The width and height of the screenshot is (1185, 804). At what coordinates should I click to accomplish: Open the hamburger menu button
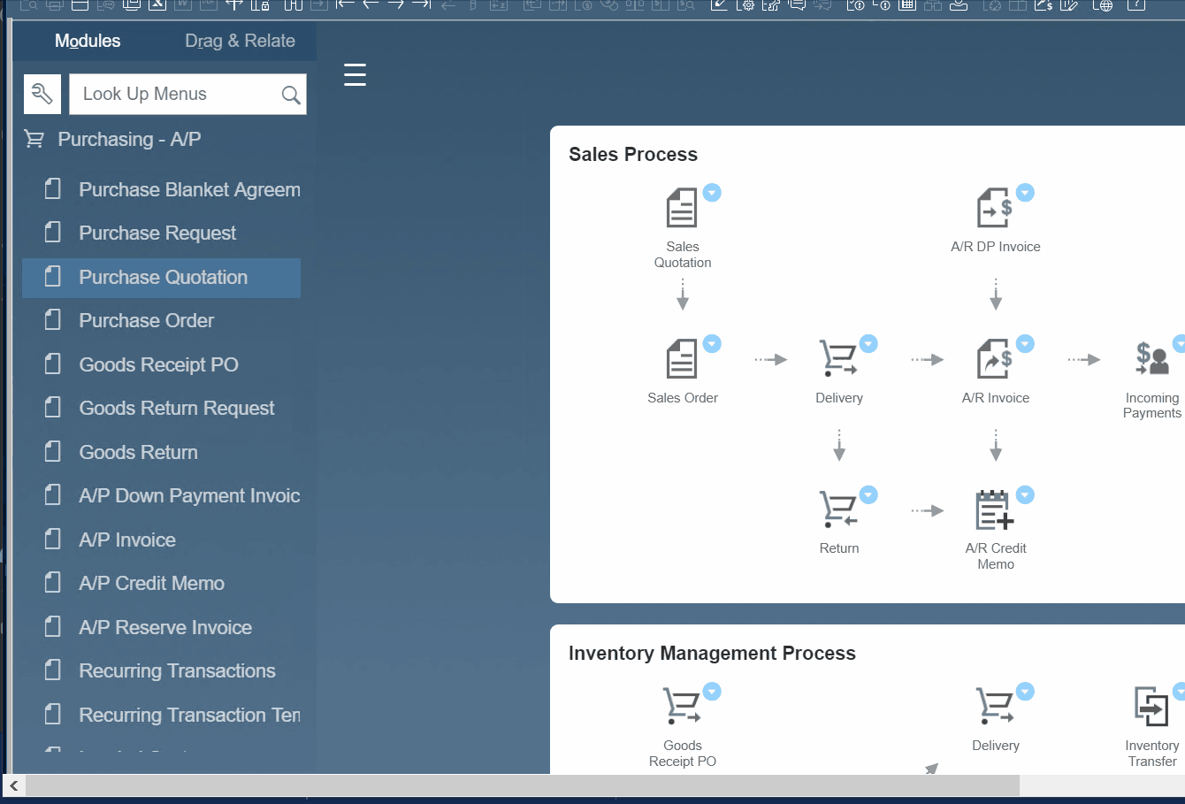tap(355, 74)
